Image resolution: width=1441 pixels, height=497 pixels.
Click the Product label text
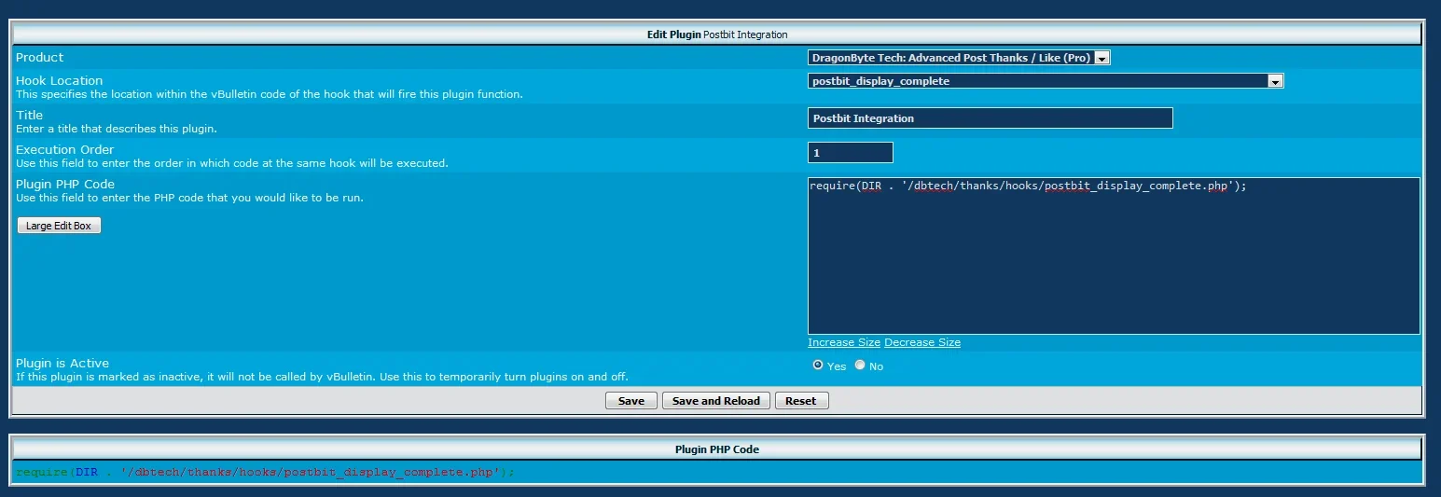40,57
